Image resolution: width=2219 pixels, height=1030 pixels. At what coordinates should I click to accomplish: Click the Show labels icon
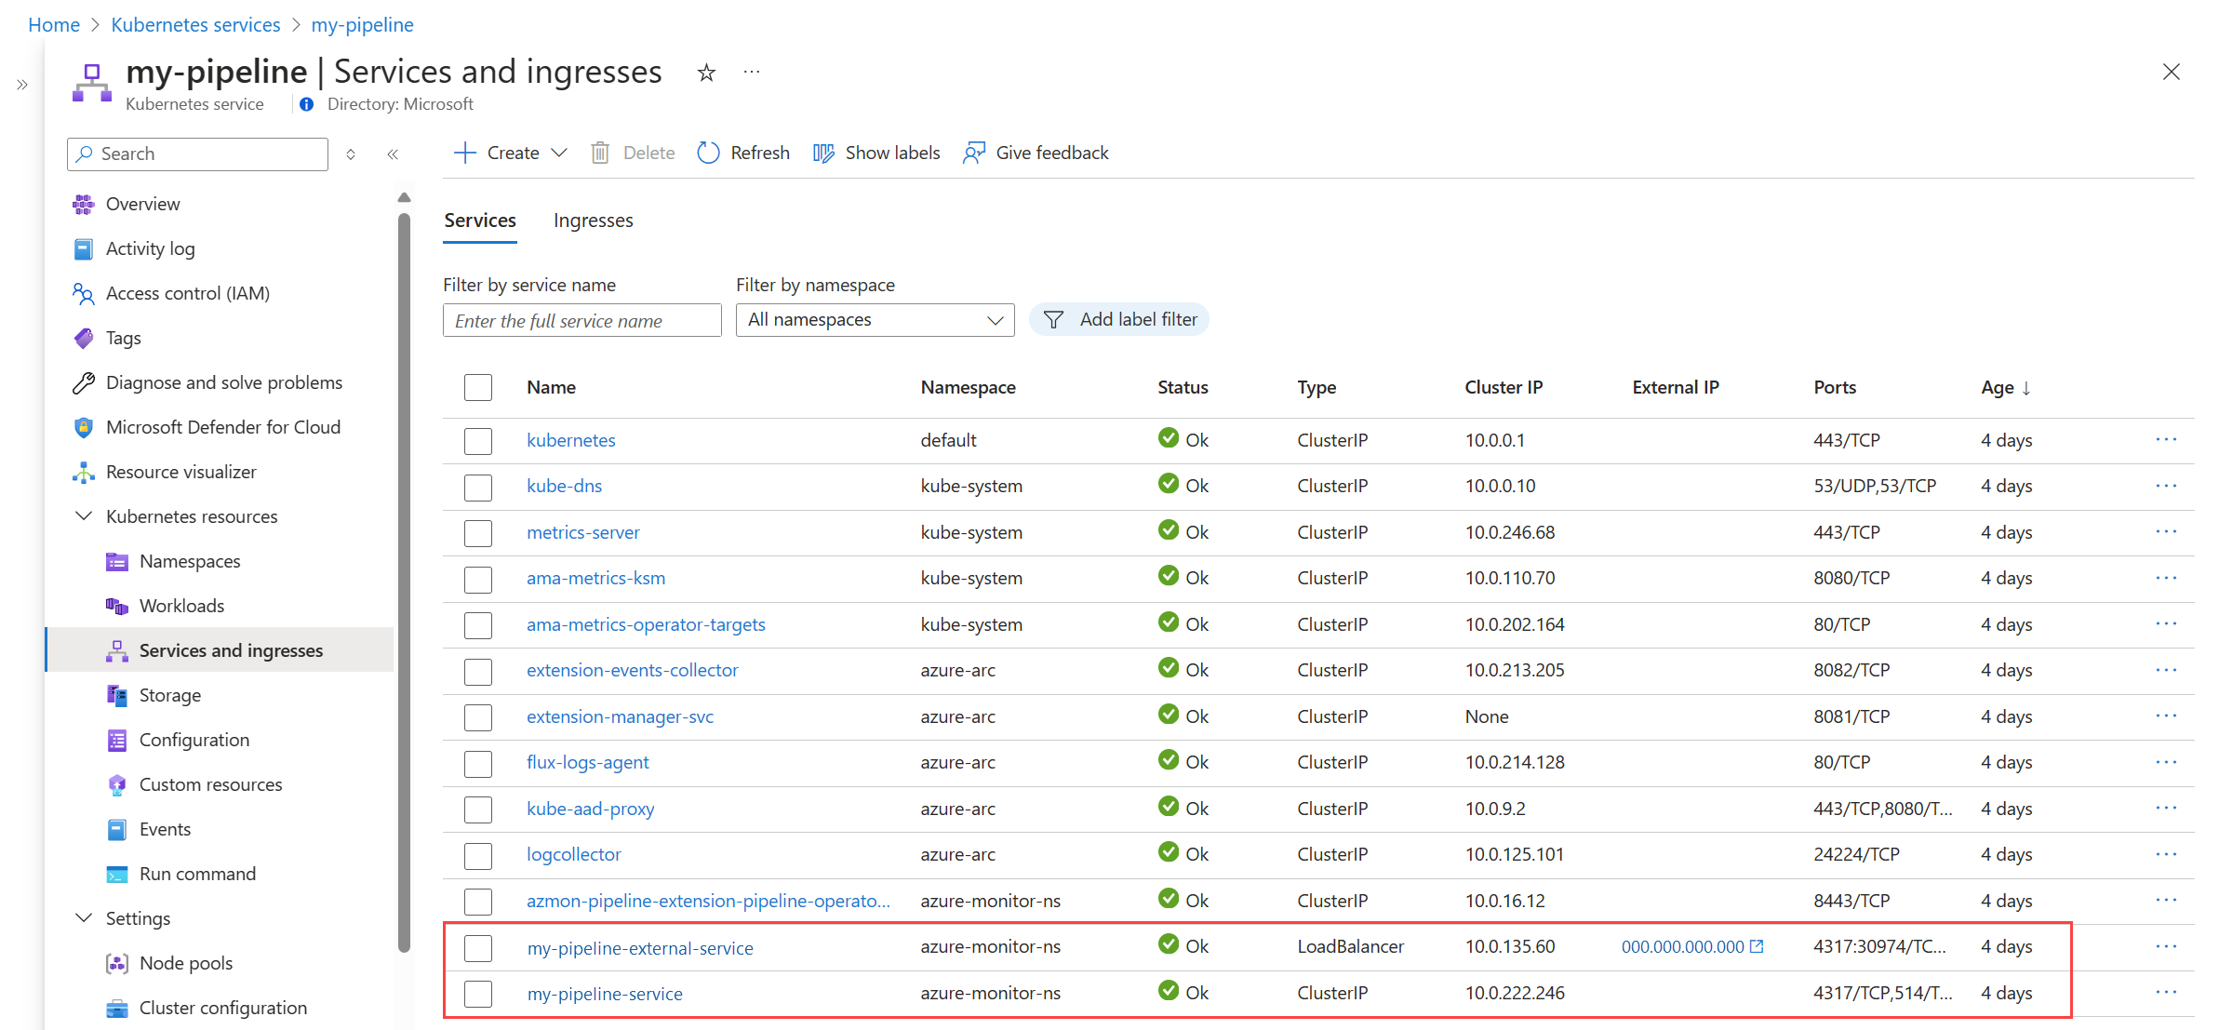point(823,153)
